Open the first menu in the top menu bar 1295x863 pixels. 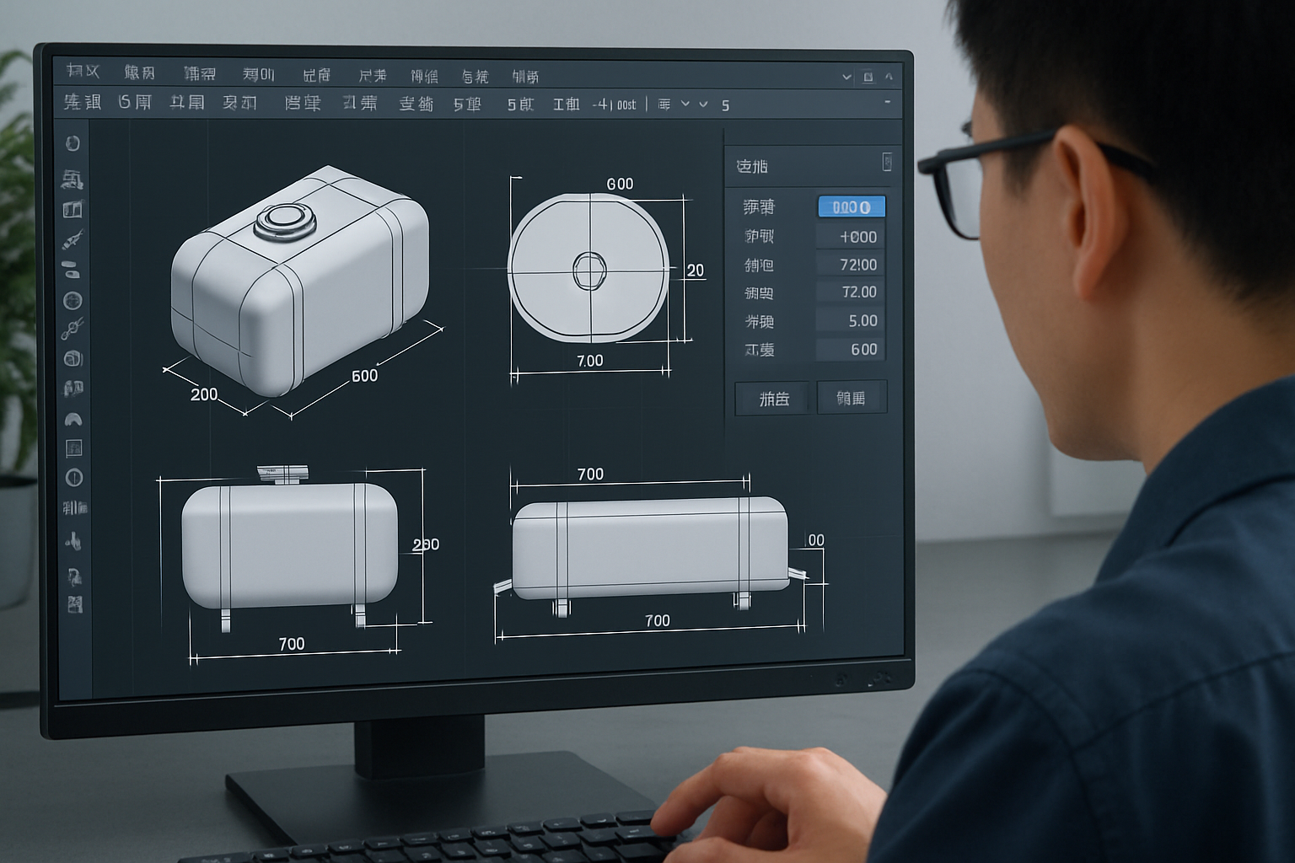tap(83, 72)
